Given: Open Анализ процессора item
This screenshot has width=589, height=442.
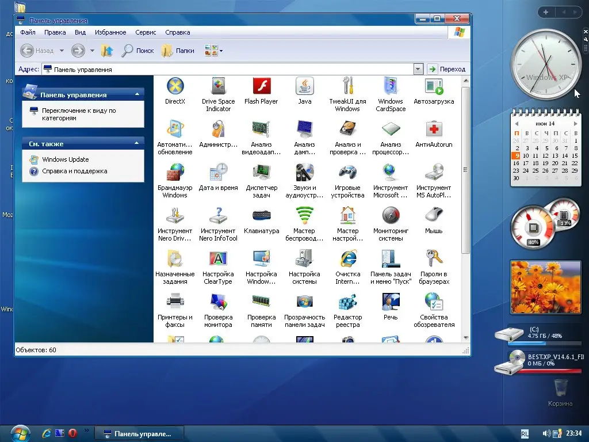Looking at the screenshot, I should 391,138.
